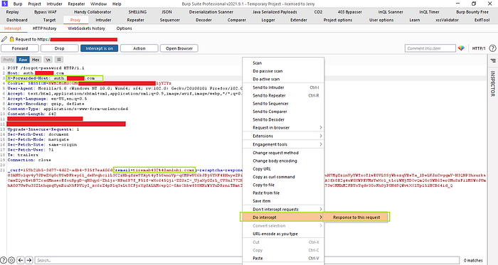Click the Comment this item field
Viewport: 498px width, 265px height.
[x=430, y=48]
